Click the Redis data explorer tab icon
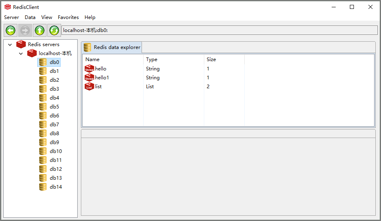This screenshot has width=381, height=221. 87,47
